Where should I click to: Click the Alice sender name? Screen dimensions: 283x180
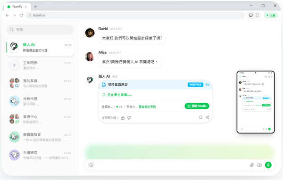click(102, 52)
